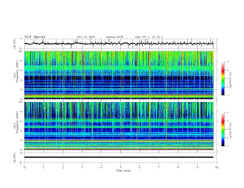Click the ch.2 "Frequency (kHz)" axis label

[17, 122]
